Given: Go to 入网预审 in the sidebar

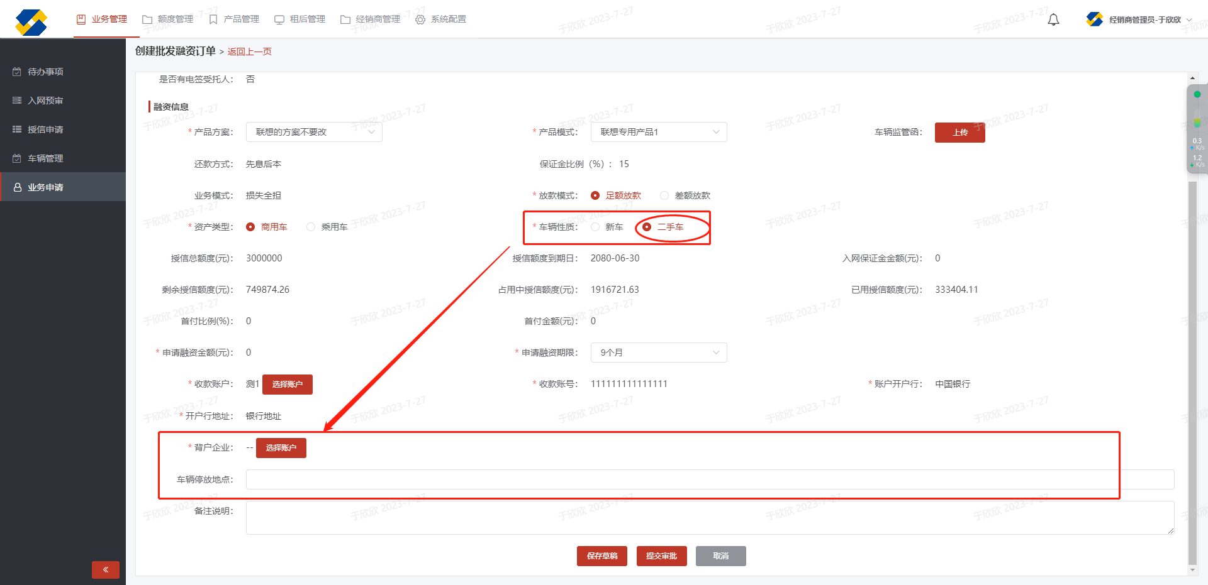Looking at the screenshot, I should (45, 101).
